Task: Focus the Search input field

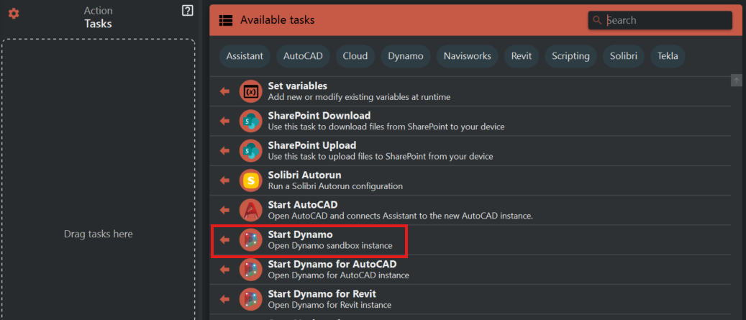Action: (x=660, y=20)
